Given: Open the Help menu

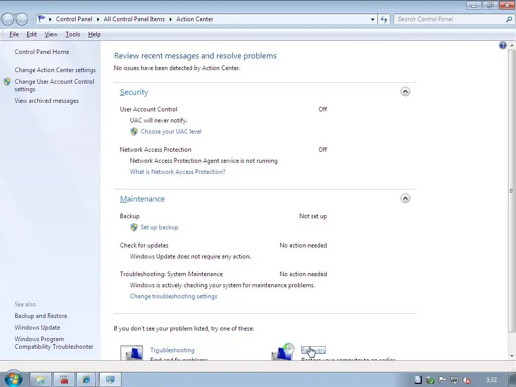Looking at the screenshot, I should [94, 34].
